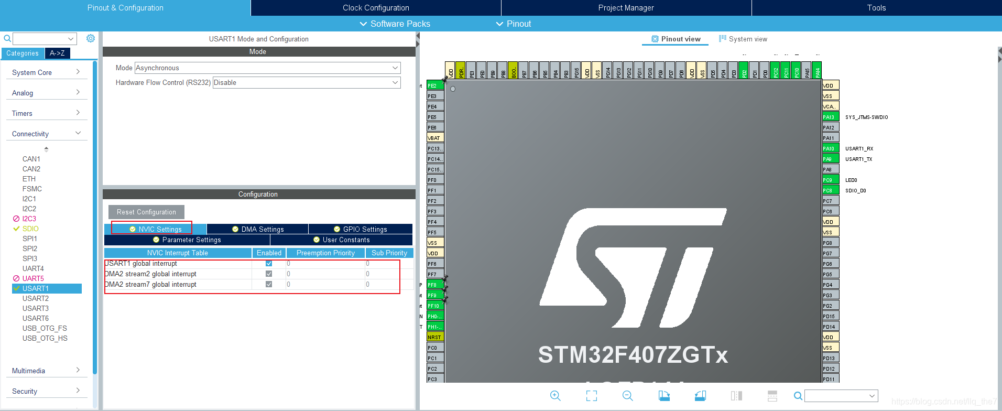
Task: Select CAN1 in the peripheral list
Action: tap(31, 159)
